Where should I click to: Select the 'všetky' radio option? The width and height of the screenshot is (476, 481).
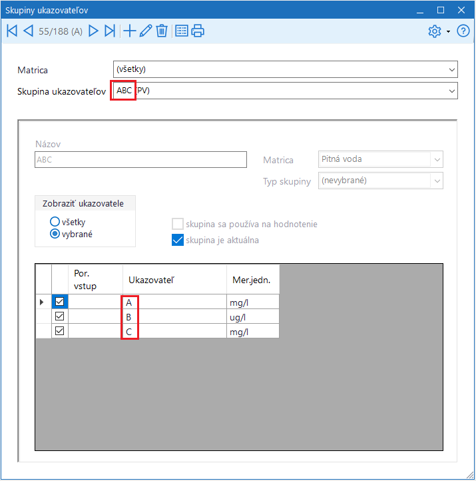(x=55, y=222)
